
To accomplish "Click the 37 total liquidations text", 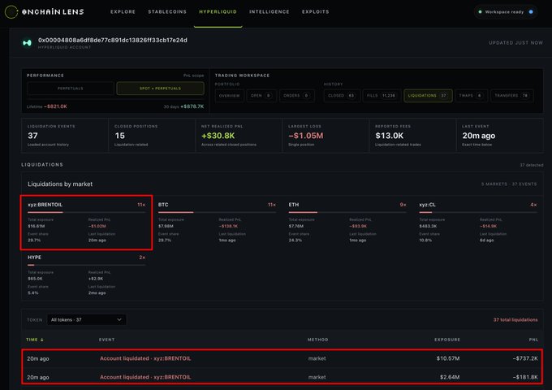I will [515, 319].
